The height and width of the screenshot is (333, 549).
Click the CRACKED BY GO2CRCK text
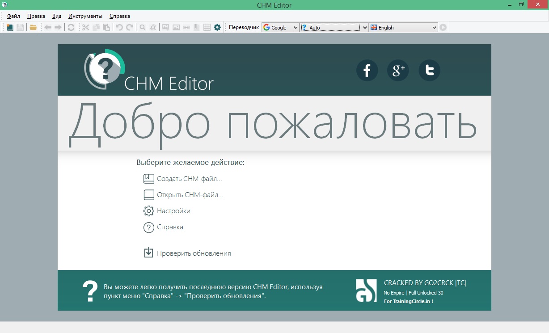click(x=425, y=283)
